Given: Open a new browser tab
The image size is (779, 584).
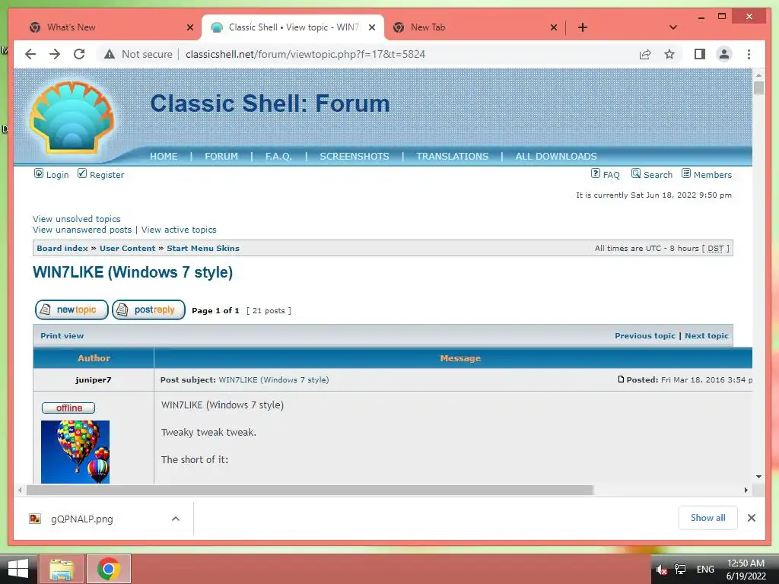Looking at the screenshot, I should [583, 27].
